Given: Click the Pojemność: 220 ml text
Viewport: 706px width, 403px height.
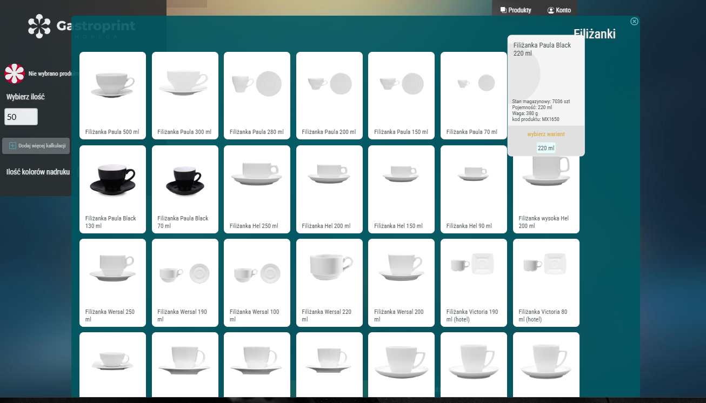Looking at the screenshot, I should pyautogui.click(x=532, y=107).
